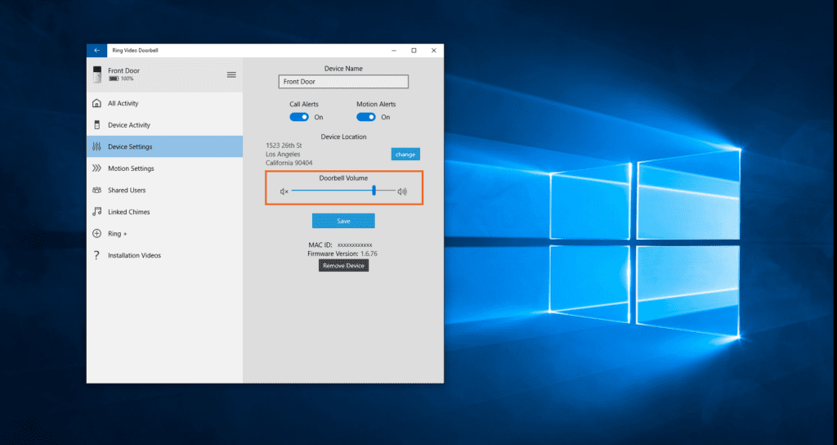The height and width of the screenshot is (445, 837).
Task: Click the Device Settings sliders icon
Action: click(x=96, y=146)
